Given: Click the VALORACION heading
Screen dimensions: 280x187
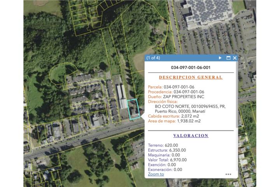Looking at the screenshot, I should (191, 136).
